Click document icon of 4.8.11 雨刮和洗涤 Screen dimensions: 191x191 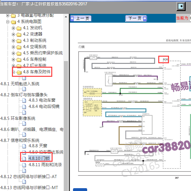[24, 165]
